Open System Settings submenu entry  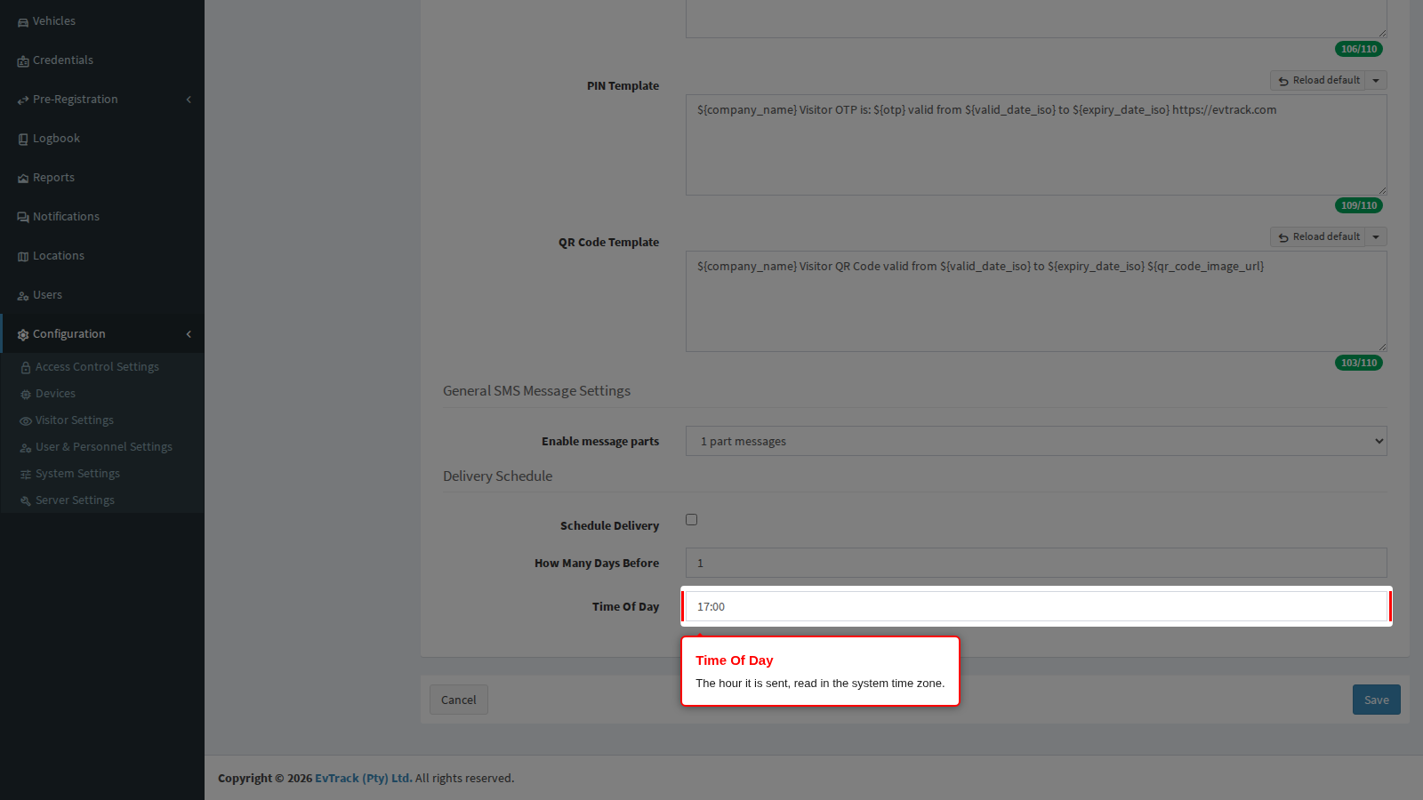click(x=102, y=473)
